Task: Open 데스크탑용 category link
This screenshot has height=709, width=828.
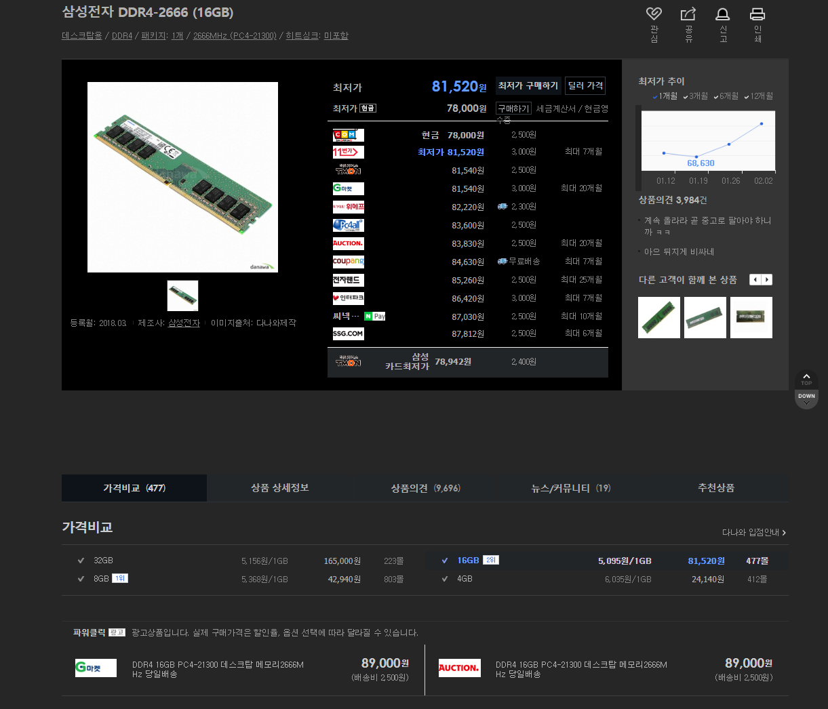Action: (x=82, y=36)
